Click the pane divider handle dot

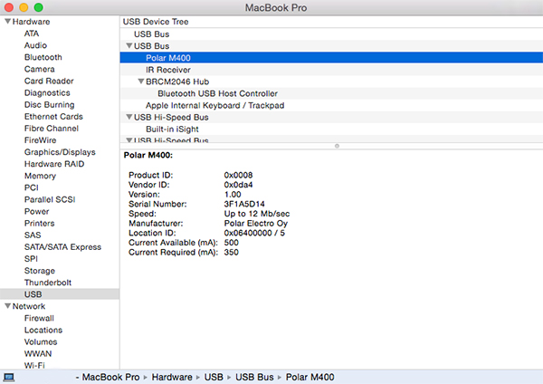(x=337, y=146)
